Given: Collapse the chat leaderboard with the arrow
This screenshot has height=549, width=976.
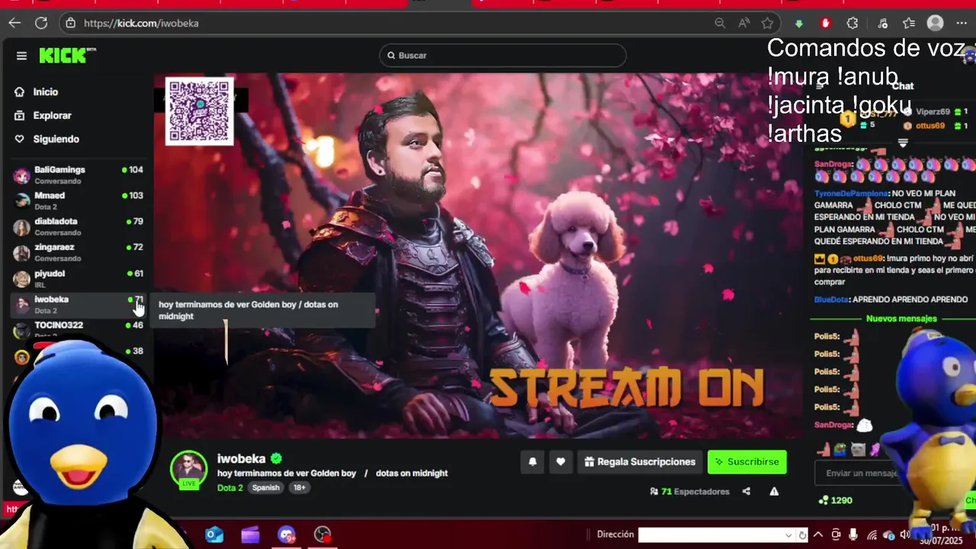Looking at the screenshot, I should (x=903, y=143).
